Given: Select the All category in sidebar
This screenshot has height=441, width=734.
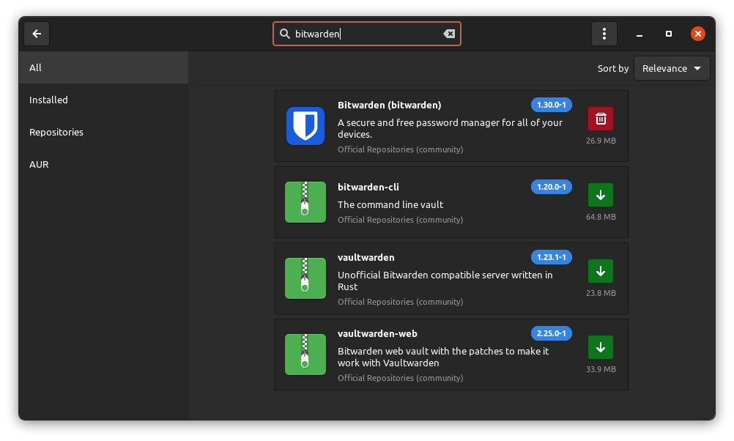Looking at the screenshot, I should tap(103, 67).
